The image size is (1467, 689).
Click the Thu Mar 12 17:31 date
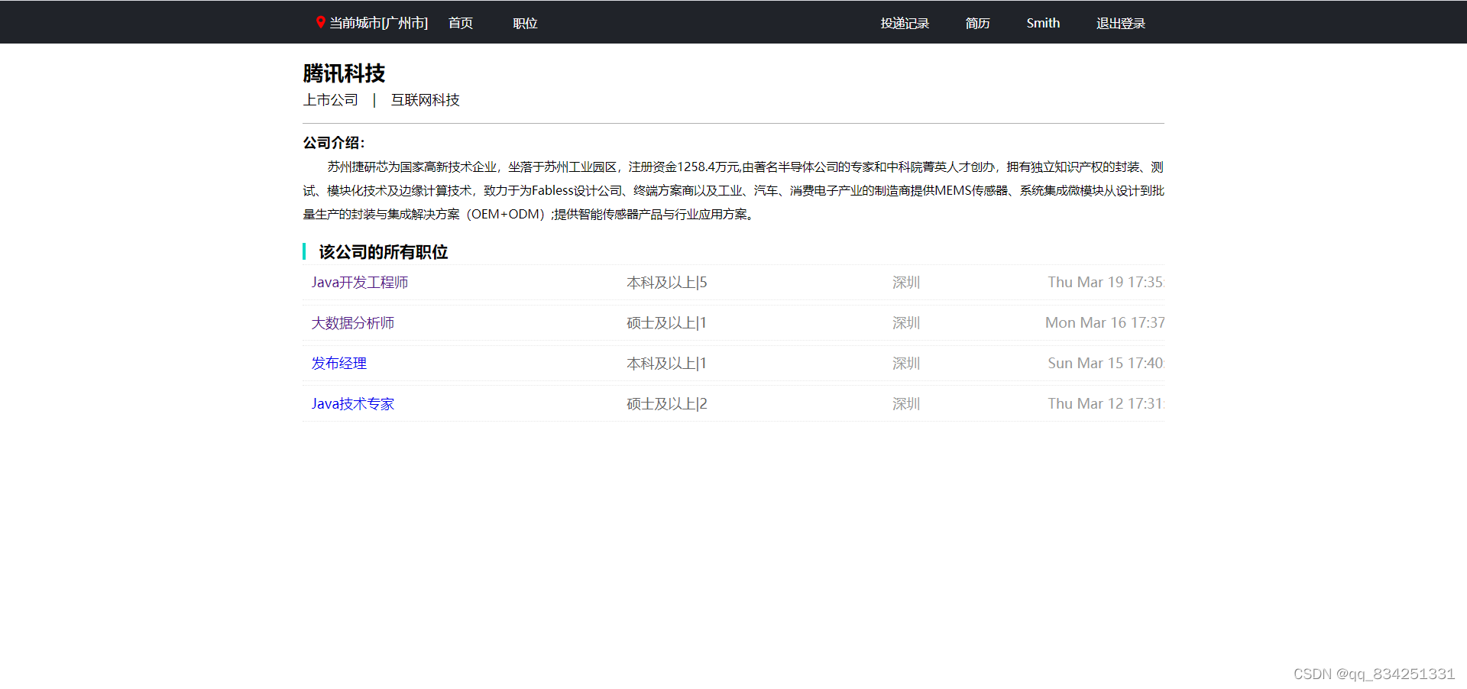coord(1106,404)
